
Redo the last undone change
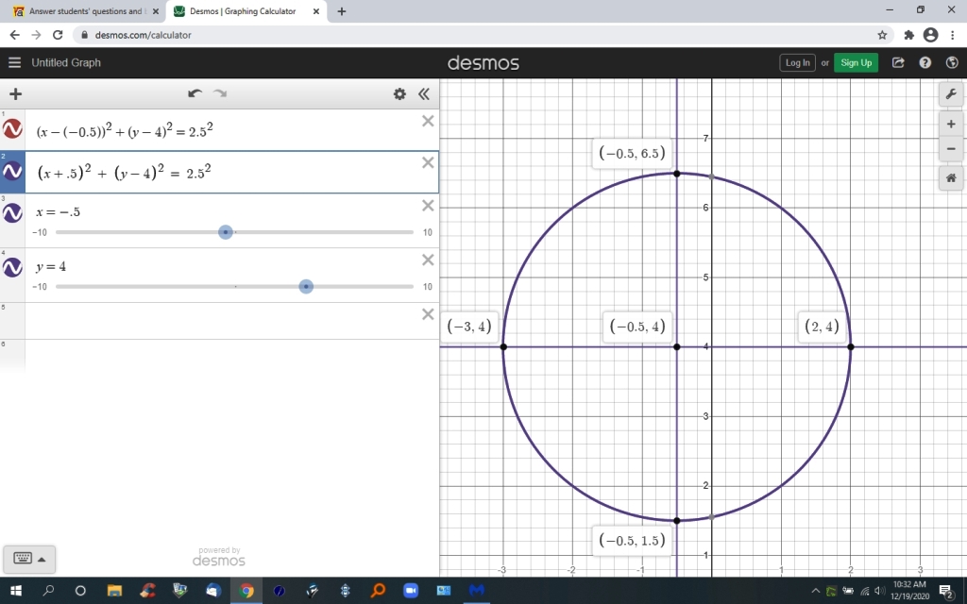click(219, 93)
